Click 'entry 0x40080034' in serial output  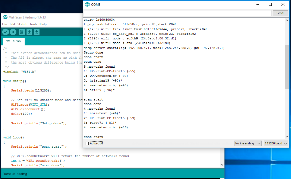(x=99, y=20)
